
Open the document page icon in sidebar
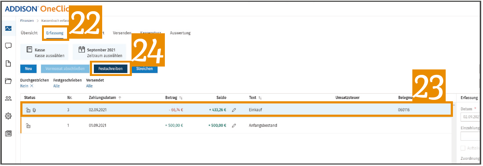[x=8, y=63]
